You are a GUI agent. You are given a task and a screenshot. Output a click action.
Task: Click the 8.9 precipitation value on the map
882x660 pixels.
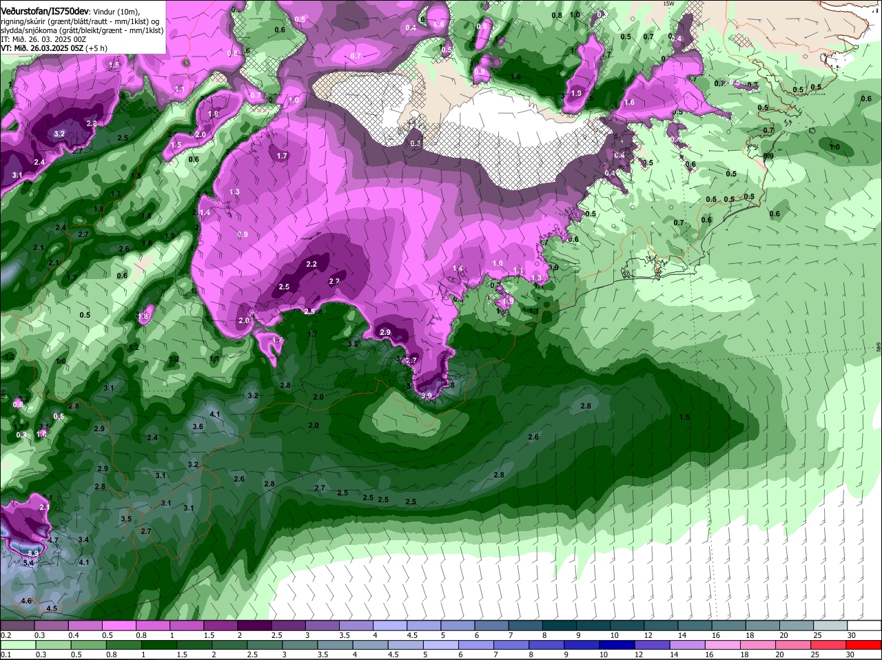(x=33, y=553)
